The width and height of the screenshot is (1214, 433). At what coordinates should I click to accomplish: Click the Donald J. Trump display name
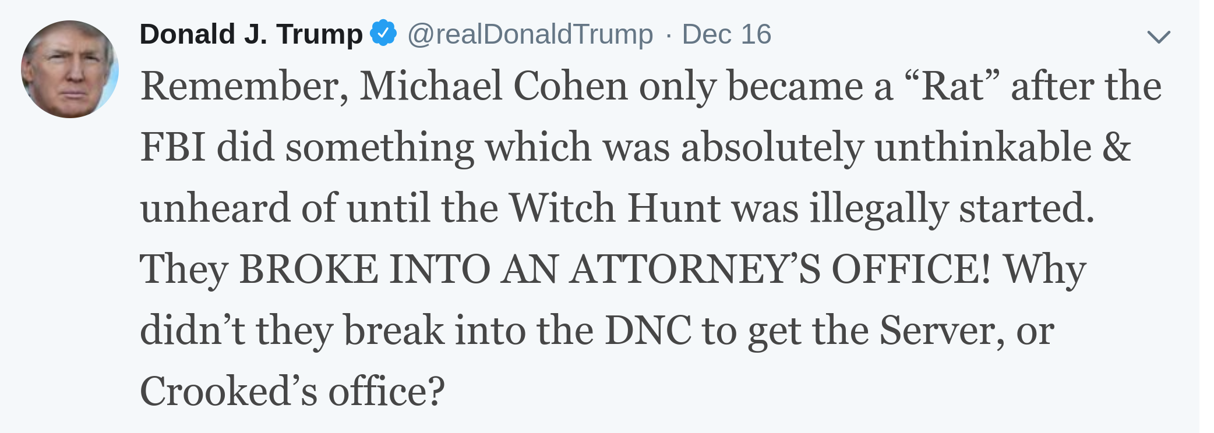251,34
